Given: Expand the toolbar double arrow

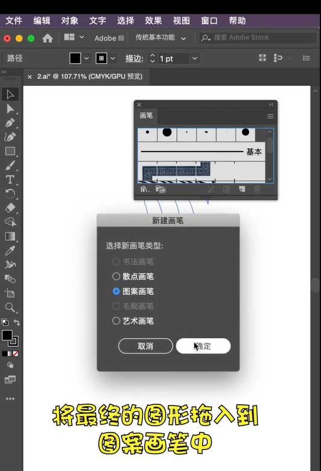Looking at the screenshot, I should [x=4, y=72].
